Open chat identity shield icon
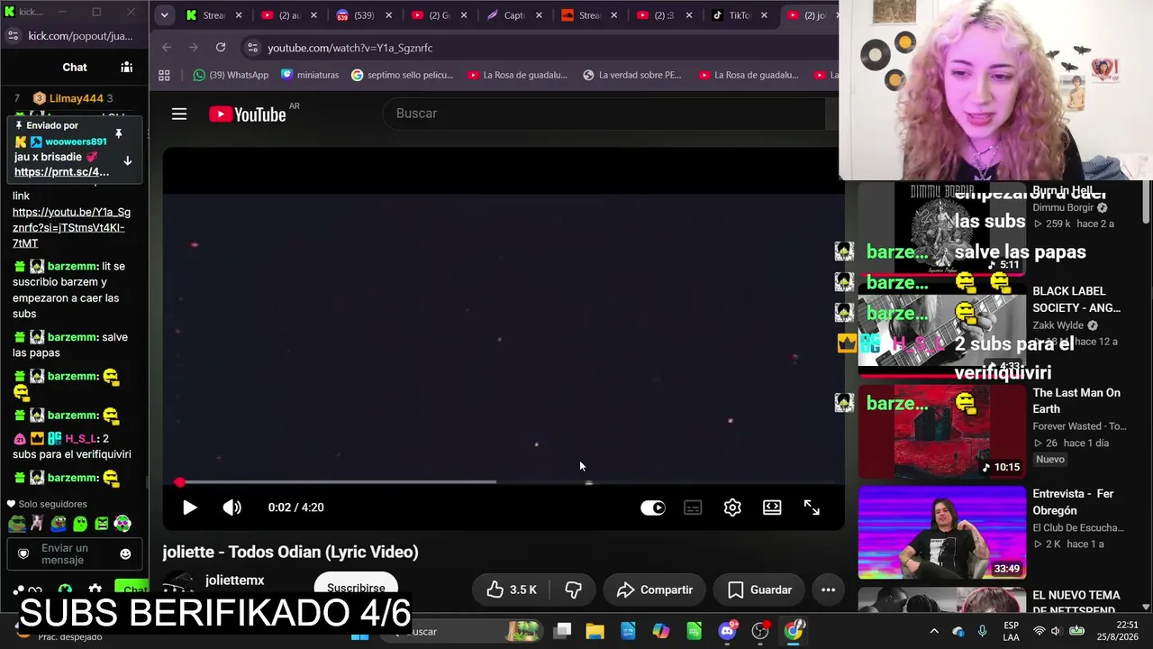The image size is (1153, 649). point(23,553)
